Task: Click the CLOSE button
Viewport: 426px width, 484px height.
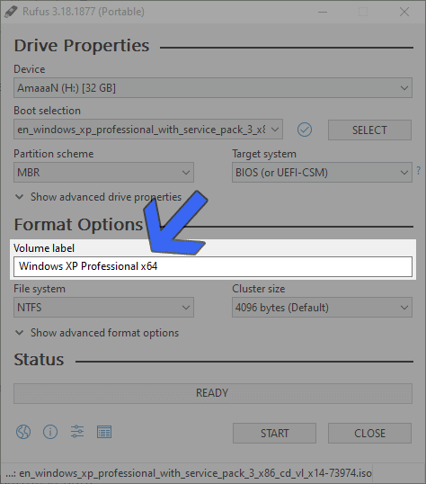Action: coord(369,433)
